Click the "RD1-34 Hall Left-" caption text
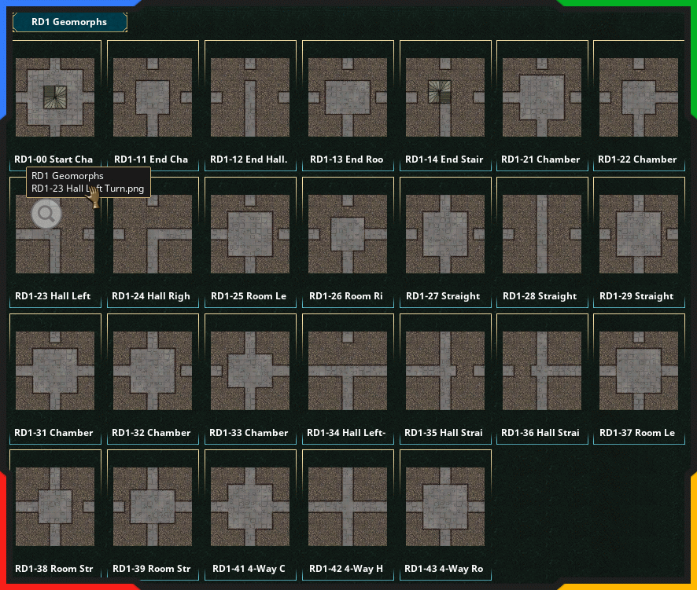697x590 pixels. (x=346, y=433)
